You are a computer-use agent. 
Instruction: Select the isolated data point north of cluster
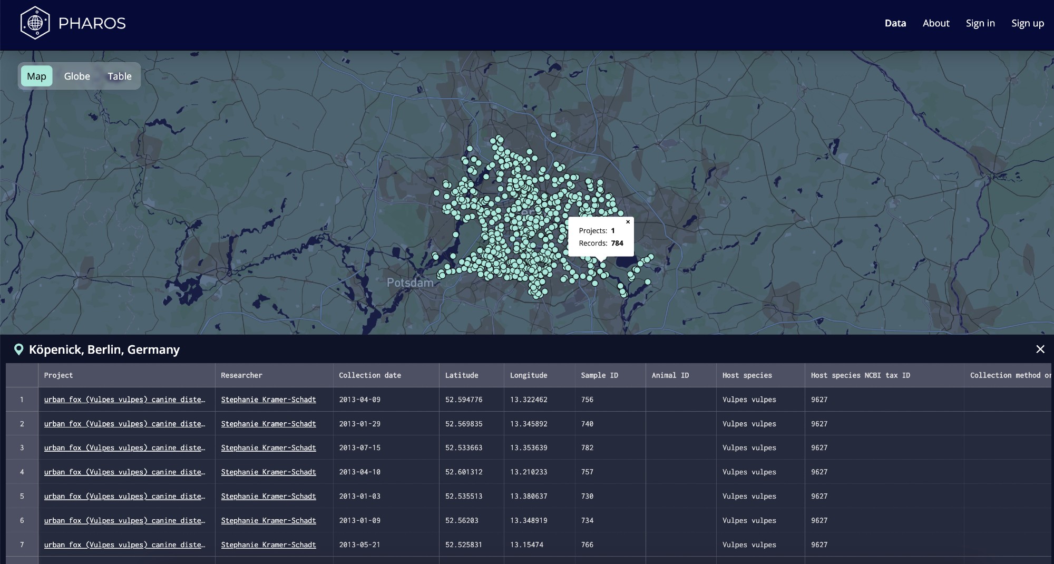pos(553,135)
